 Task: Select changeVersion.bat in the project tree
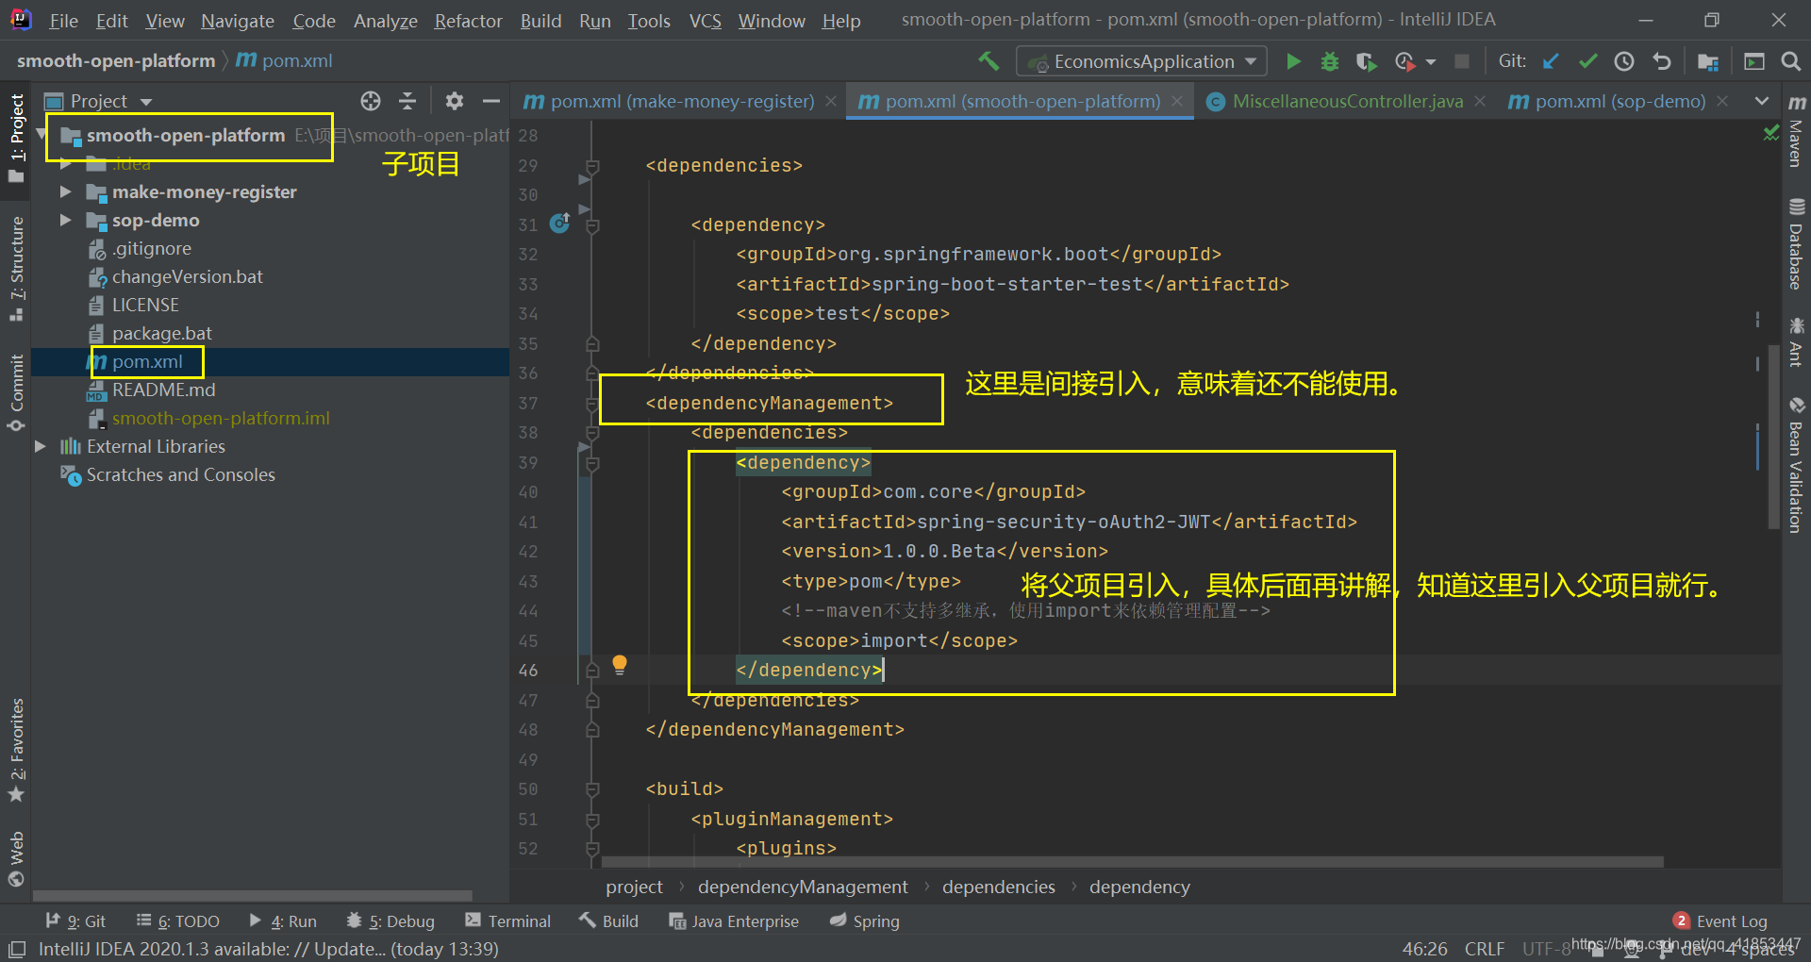coord(187,276)
